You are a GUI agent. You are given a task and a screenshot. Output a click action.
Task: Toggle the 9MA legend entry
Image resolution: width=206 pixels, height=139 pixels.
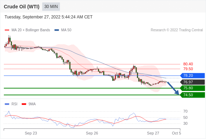point(29,104)
